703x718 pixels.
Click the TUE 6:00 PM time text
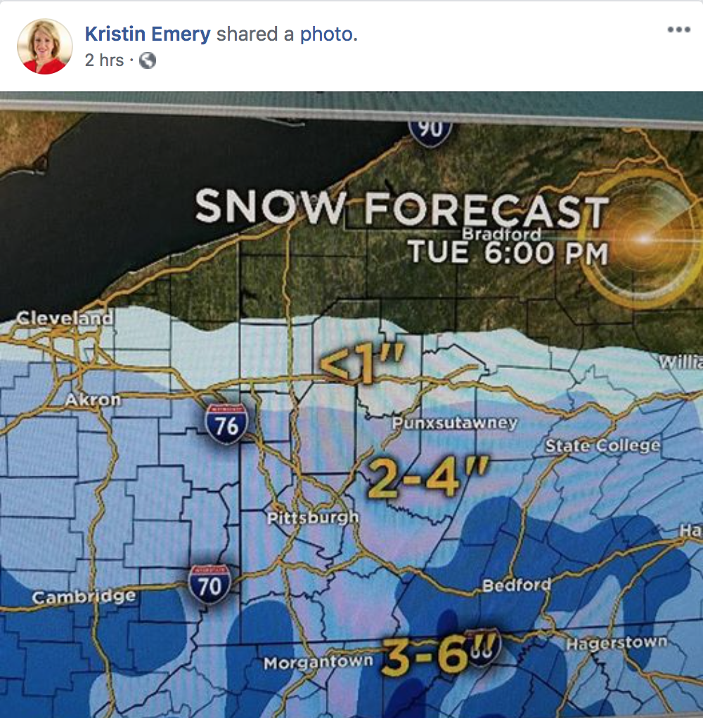point(508,253)
